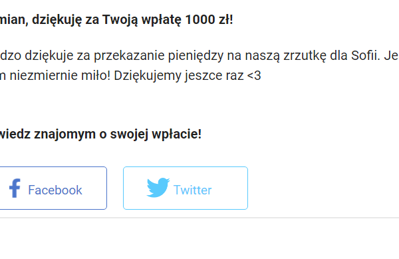Click the grey divider line below the buttons
This screenshot has height=259, width=399.
[199, 218]
